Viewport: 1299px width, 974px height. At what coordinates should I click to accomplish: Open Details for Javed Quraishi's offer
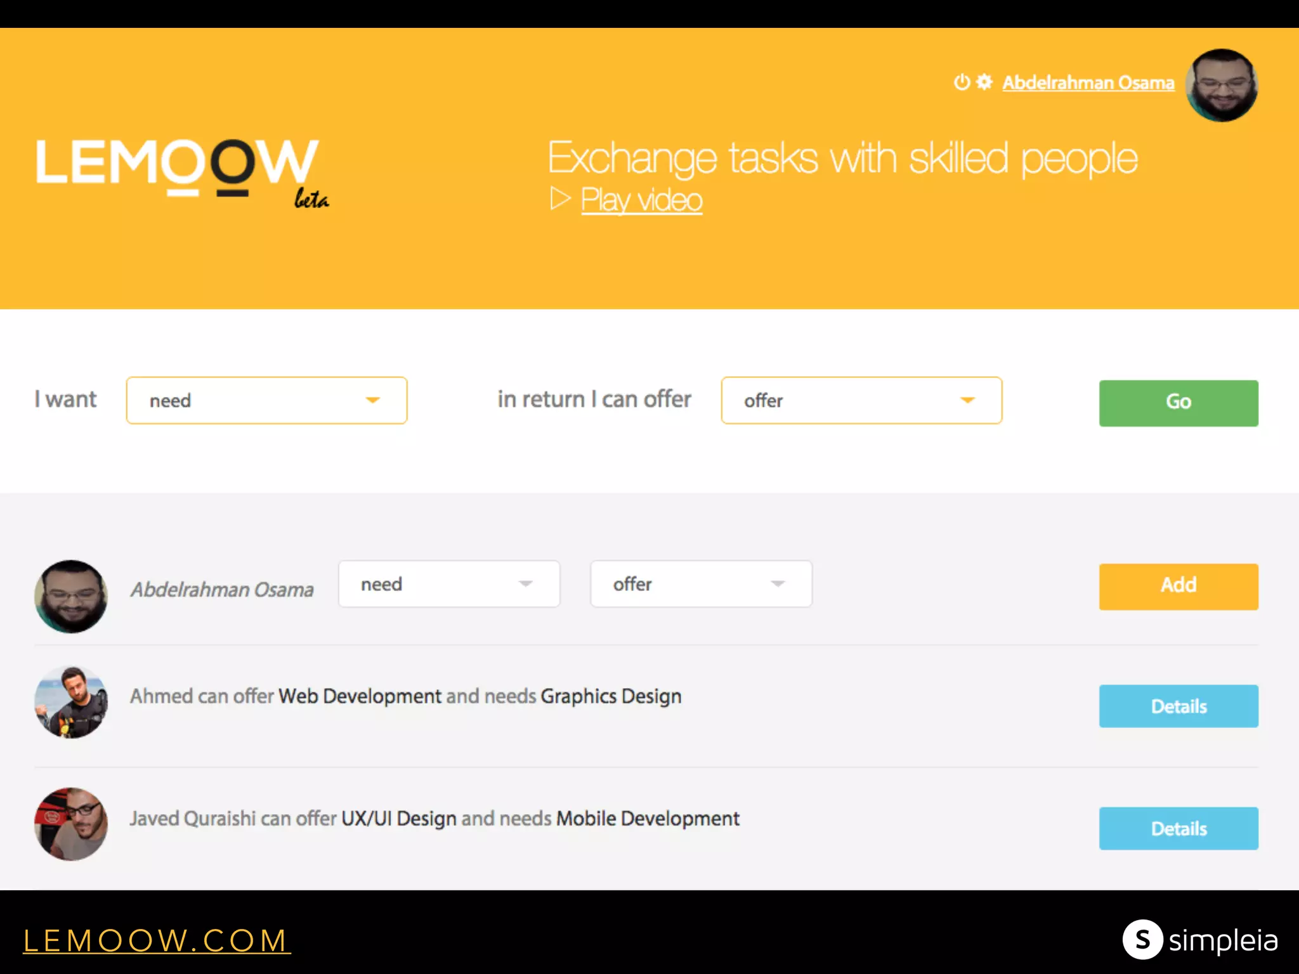pos(1178,828)
